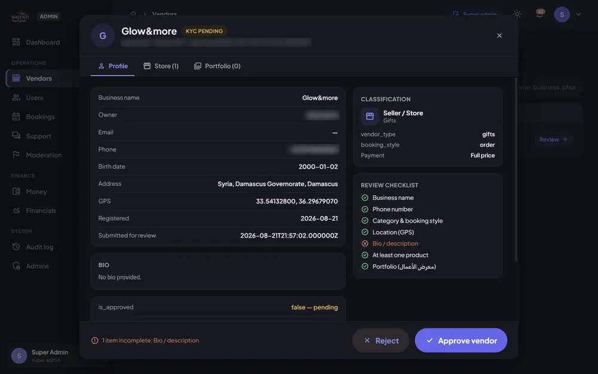
Task: Click the Location (GPS) checklist check
Action: tap(365, 232)
